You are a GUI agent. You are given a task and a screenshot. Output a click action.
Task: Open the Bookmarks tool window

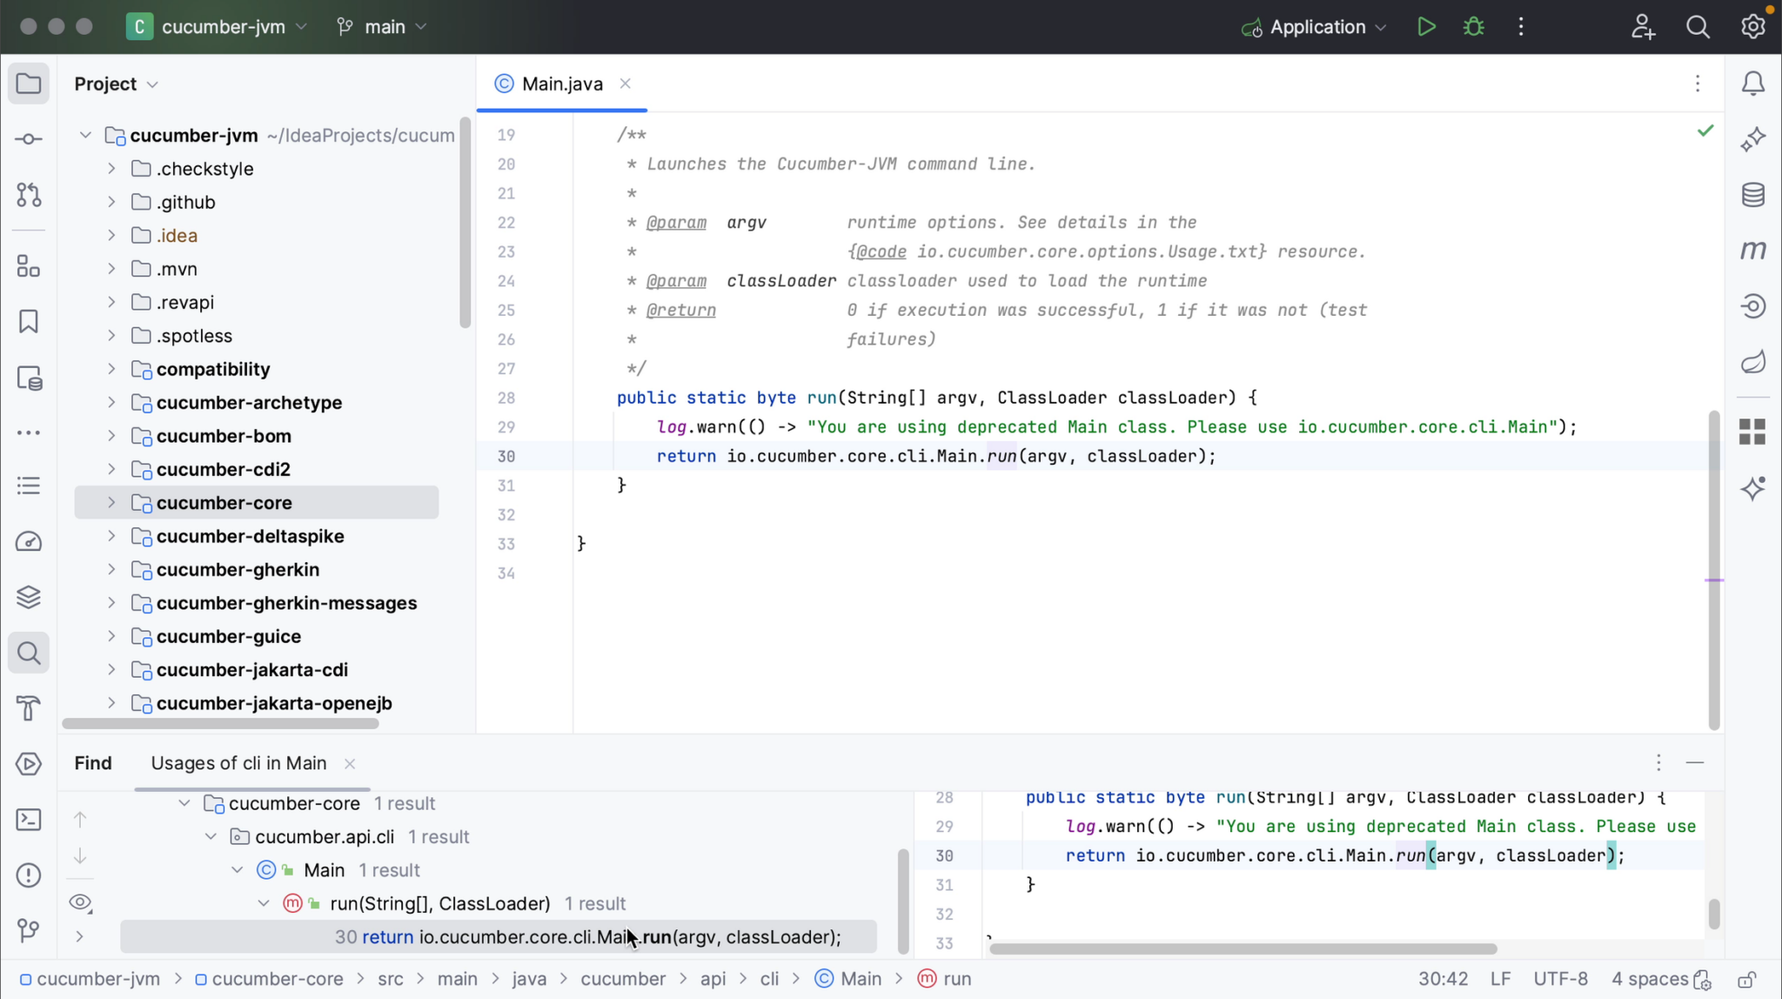[29, 321]
